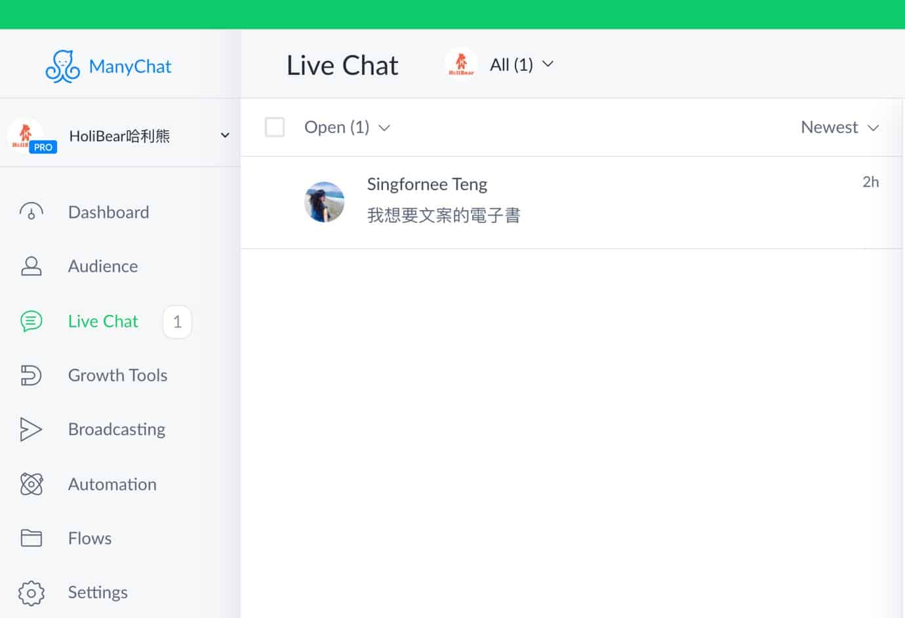Click the Growth Tools magnet icon

(x=31, y=375)
